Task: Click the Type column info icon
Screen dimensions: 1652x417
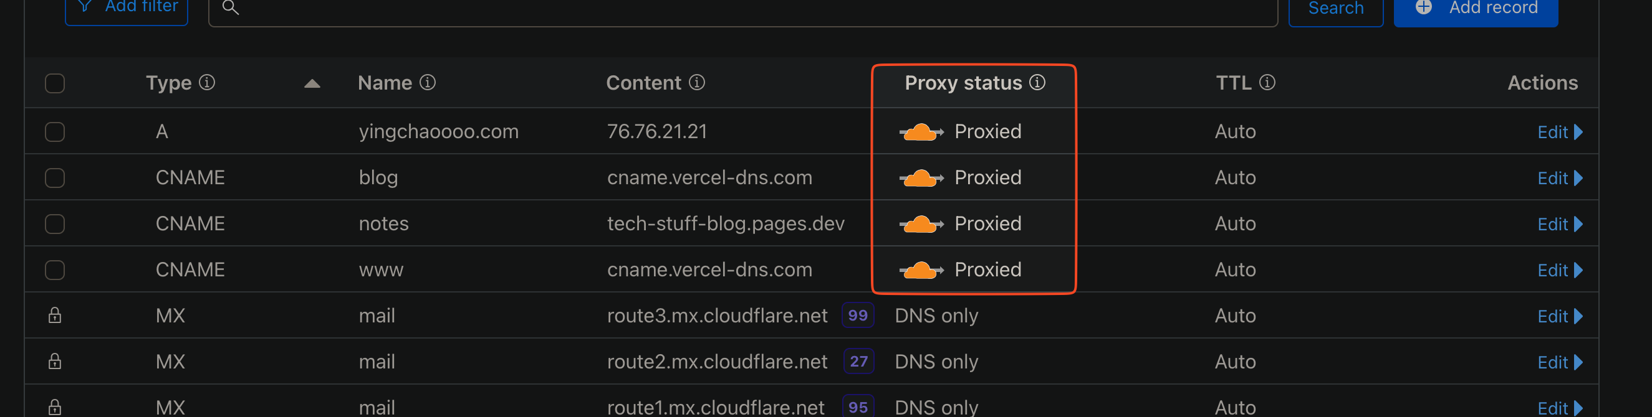Action: 206,83
